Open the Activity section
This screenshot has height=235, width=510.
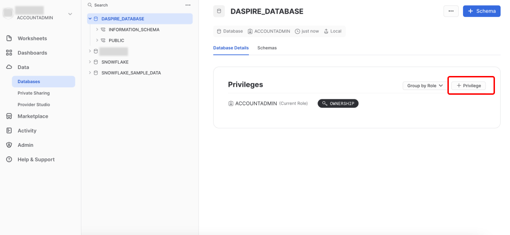tap(27, 130)
